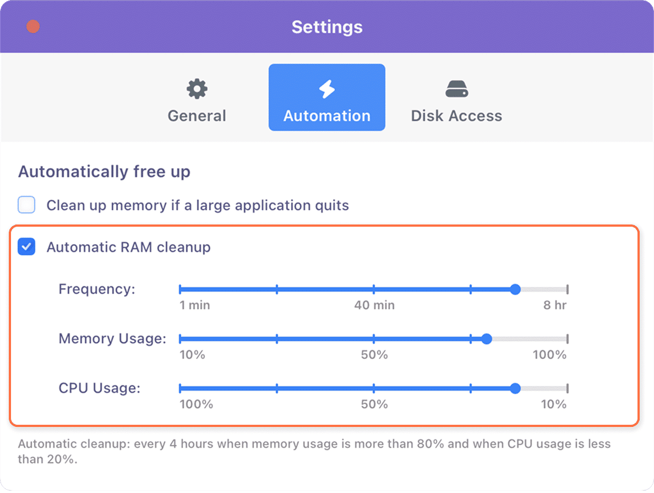Viewport: 654px width, 493px height.
Task: Click the '40 min' label under Frequency
Action: (374, 305)
